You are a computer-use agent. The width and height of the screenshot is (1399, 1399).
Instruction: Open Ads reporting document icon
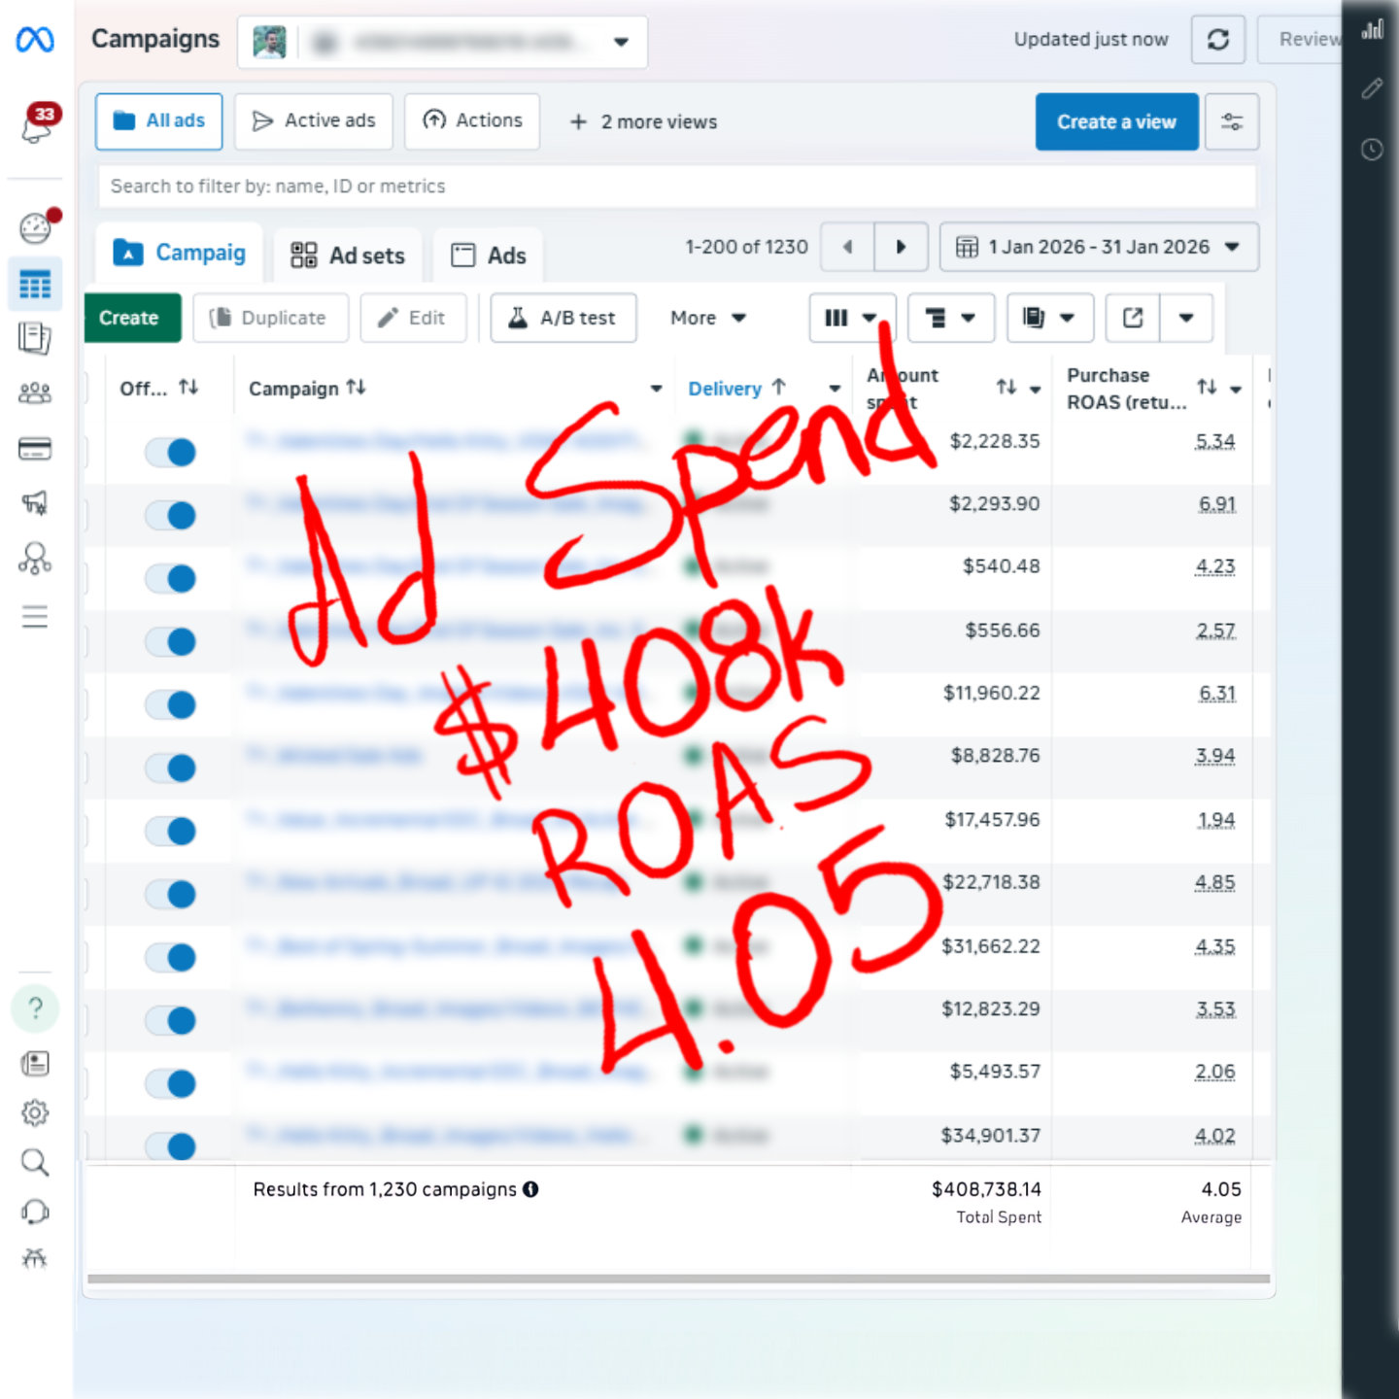35,338
